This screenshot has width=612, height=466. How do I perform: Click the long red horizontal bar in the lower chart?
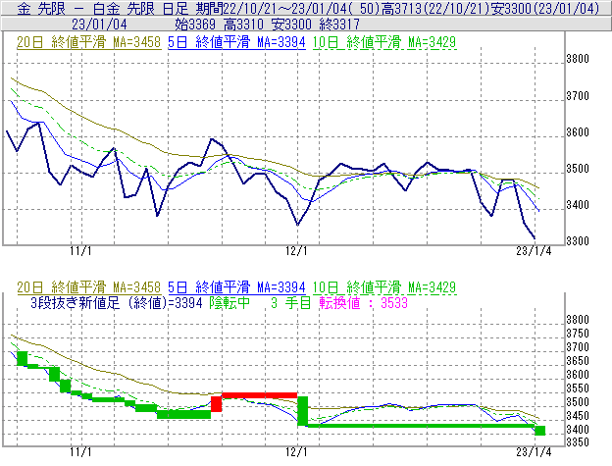[260, 395]
